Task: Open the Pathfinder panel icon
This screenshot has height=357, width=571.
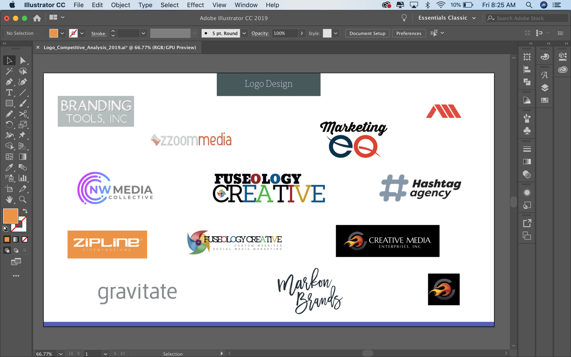Action: [527, 82]
